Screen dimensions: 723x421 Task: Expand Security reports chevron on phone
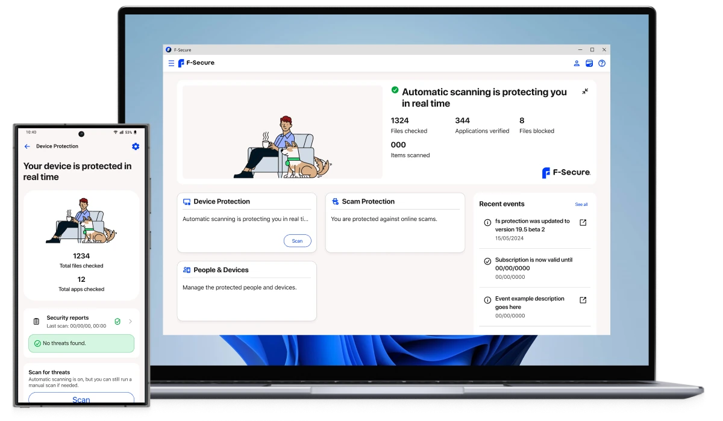[x=130, y=322]
